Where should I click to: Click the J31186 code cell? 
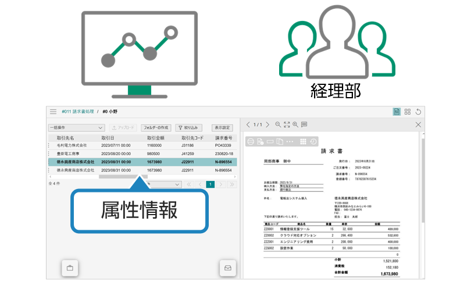pos(187,145)
